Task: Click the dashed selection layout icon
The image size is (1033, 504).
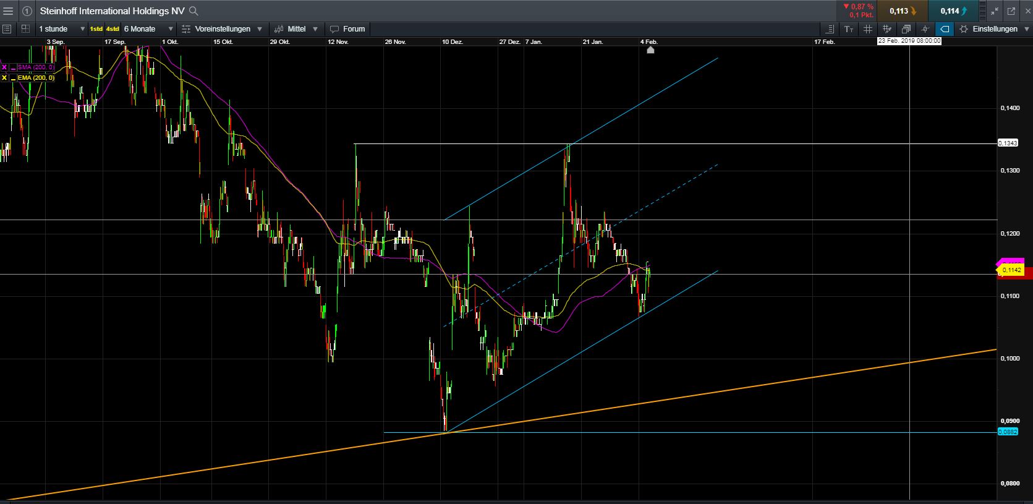Action: (x=25, y=28)
